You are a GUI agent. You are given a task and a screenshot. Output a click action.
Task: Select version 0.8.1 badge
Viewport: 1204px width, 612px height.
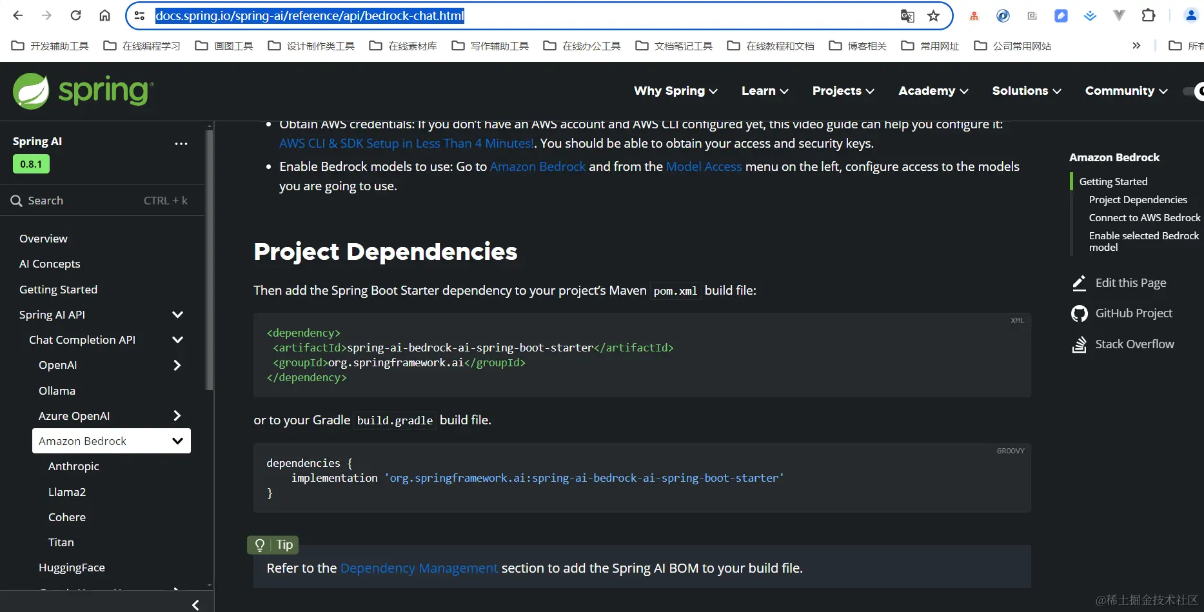pyautogui.click(x=31, y=164)
